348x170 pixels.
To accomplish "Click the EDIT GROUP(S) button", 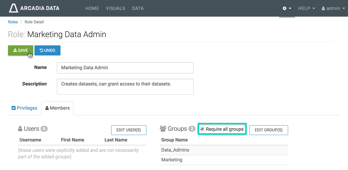I will point(269,130).
